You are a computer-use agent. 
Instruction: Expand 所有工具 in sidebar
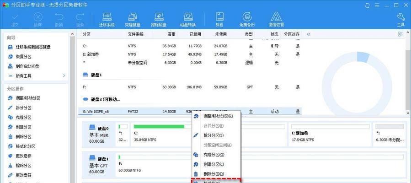[x=36, y=76]
